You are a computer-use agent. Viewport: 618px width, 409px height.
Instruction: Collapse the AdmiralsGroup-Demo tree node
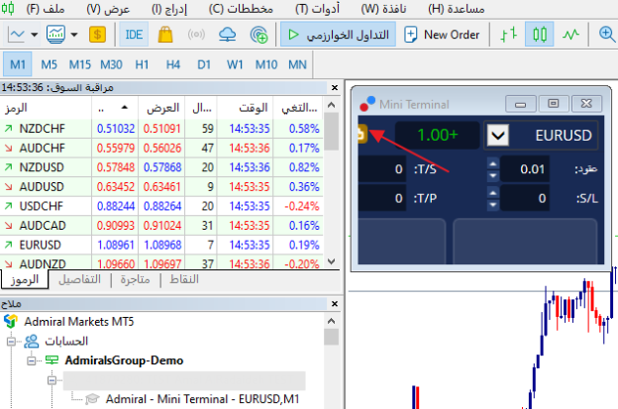click(32, 360)
